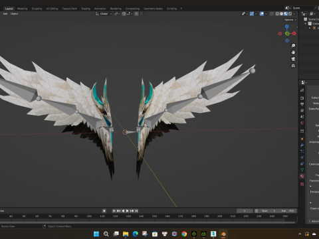Image resolution: width=319 pixels, height=239 pixels.
Task: Click the pan view hand icon
Action: point(293,52)
